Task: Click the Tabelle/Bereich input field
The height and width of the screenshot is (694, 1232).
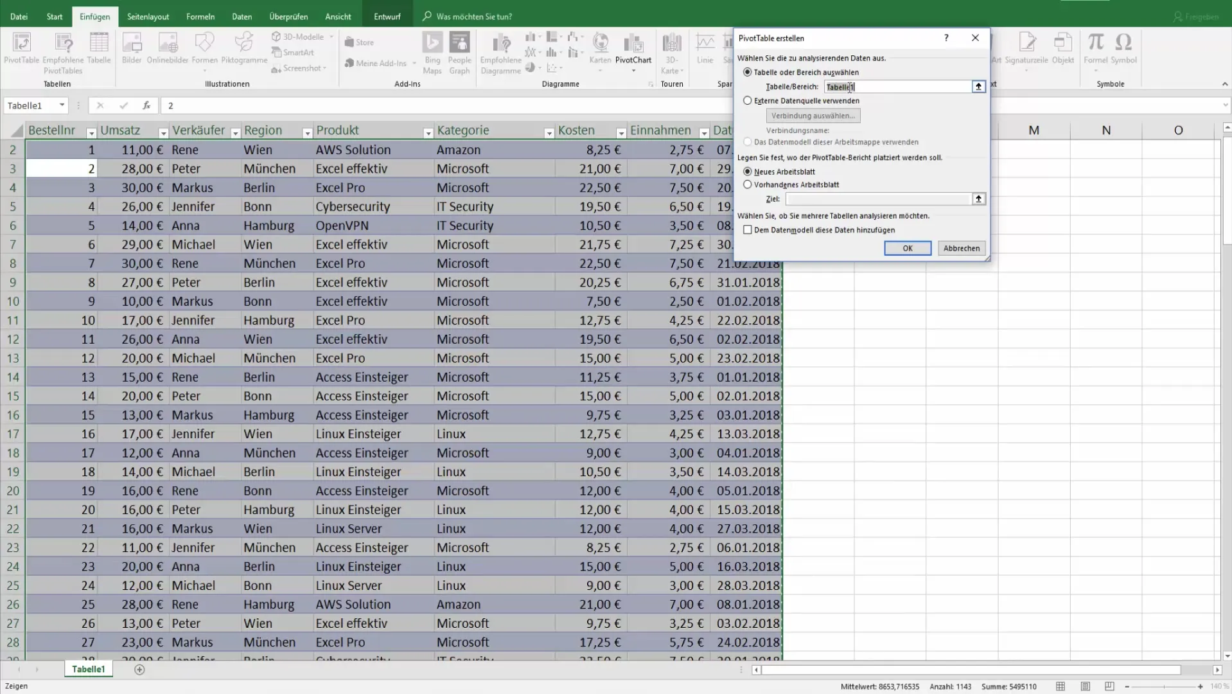Action: 898,87
